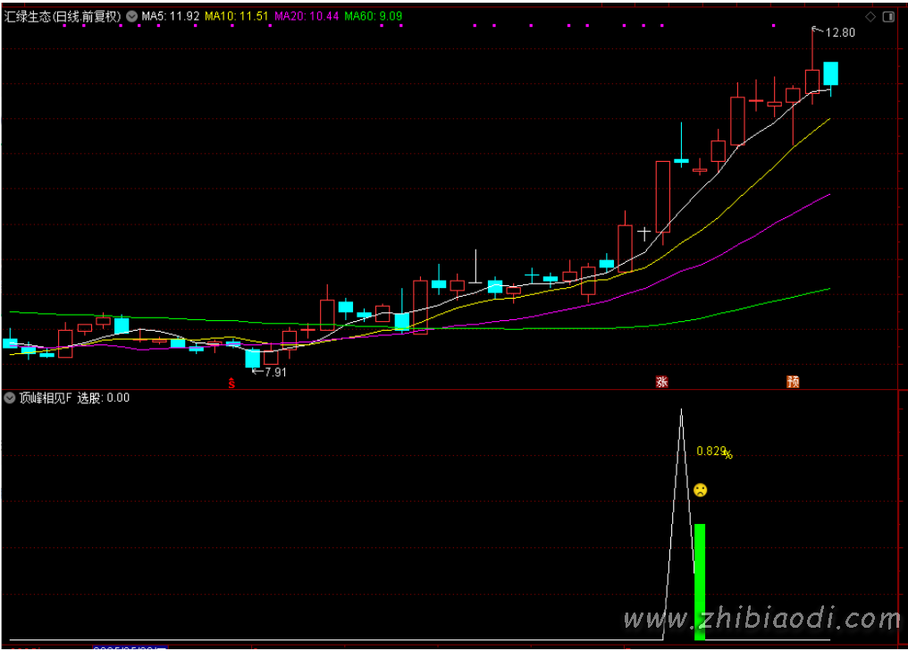Click the yellow sad face icon

(700, 490)
